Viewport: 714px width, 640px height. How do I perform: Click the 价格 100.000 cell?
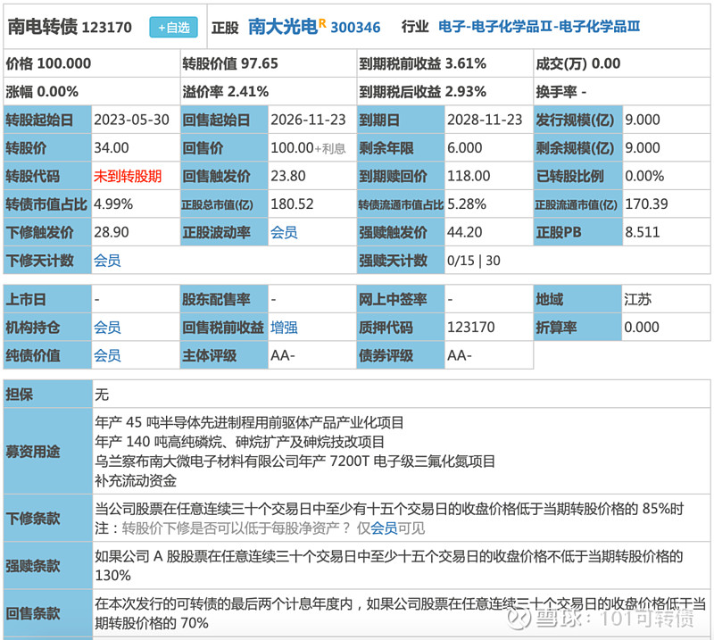(x=92, y=63)
